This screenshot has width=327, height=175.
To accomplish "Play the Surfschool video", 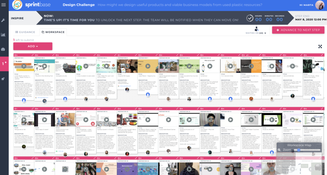I will click(210, 66).
